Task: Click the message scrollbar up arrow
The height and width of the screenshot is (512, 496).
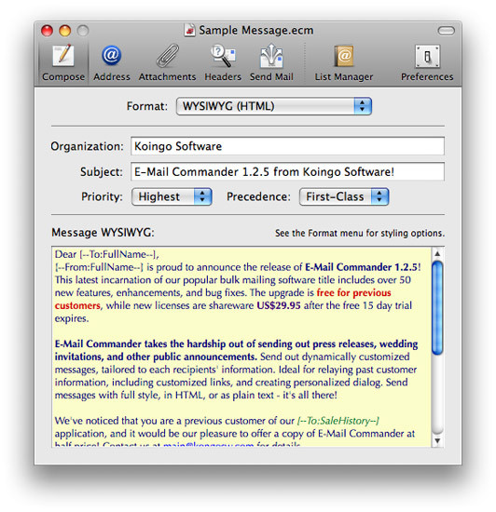Action: [437, 253]
